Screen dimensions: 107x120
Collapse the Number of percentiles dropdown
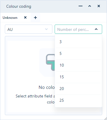pos(96,29)
